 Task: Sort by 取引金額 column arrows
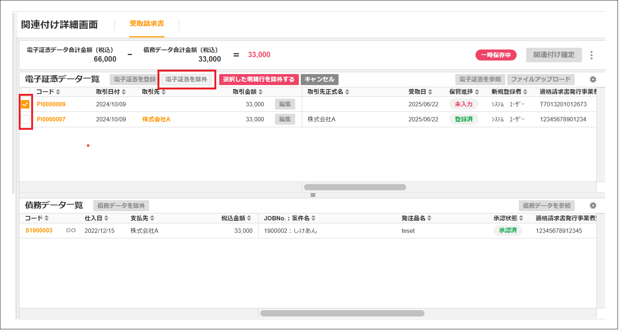260,92
